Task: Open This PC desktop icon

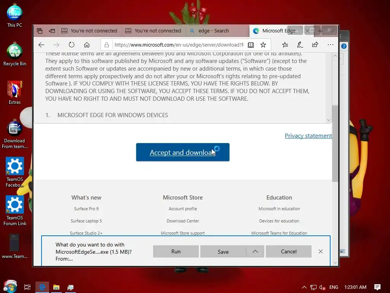Action: [x=14, y=15]
